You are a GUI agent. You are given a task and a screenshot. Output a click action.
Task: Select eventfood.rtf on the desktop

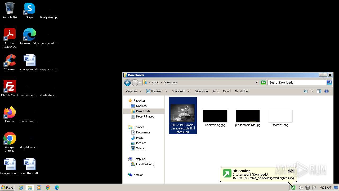(x=29, y=167)
